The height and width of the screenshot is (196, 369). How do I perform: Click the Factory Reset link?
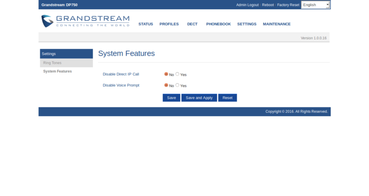pos(288,5)
